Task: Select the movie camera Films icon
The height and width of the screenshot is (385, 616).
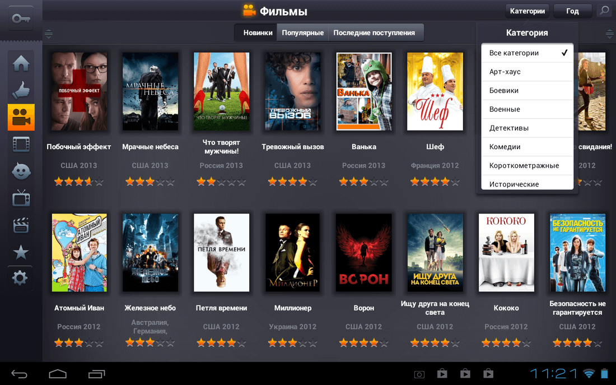Action: [21, 117]
